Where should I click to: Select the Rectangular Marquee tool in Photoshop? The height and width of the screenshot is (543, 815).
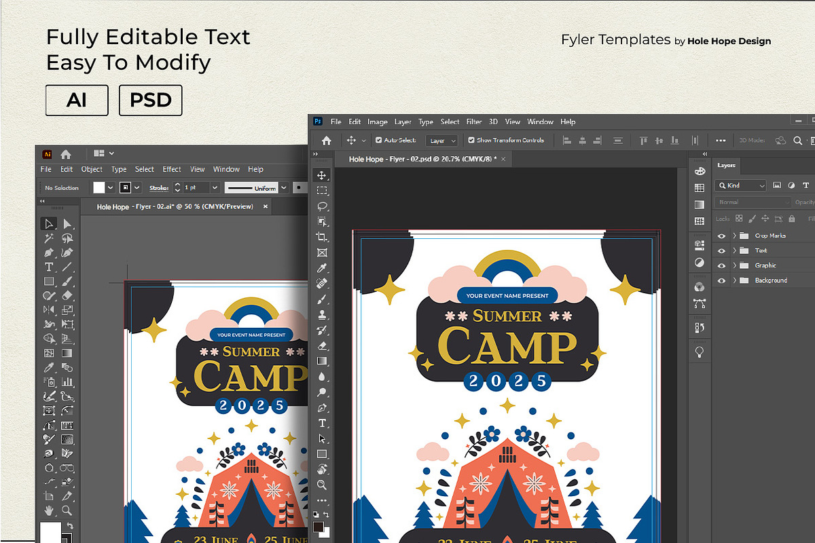[x=322, y=191]
